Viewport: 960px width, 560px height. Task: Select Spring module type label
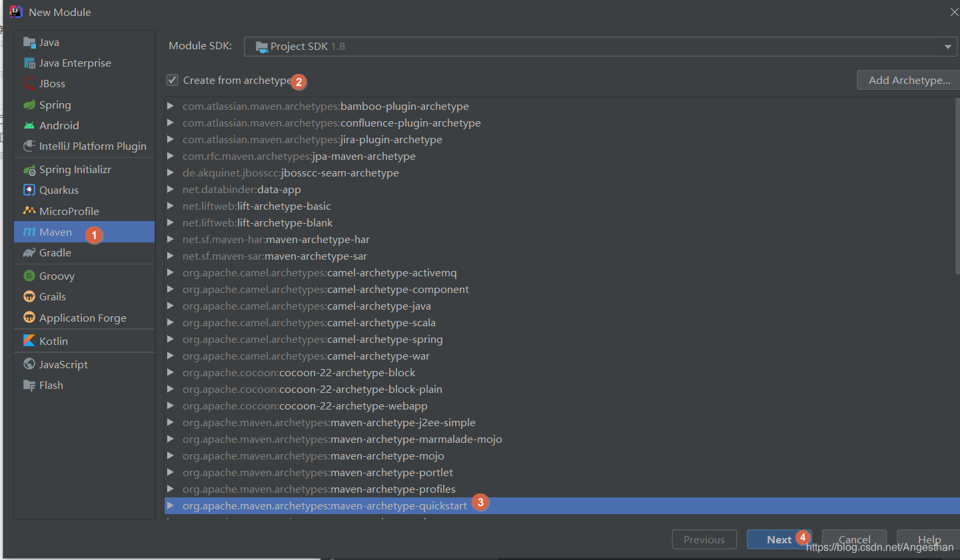point(55,105)
